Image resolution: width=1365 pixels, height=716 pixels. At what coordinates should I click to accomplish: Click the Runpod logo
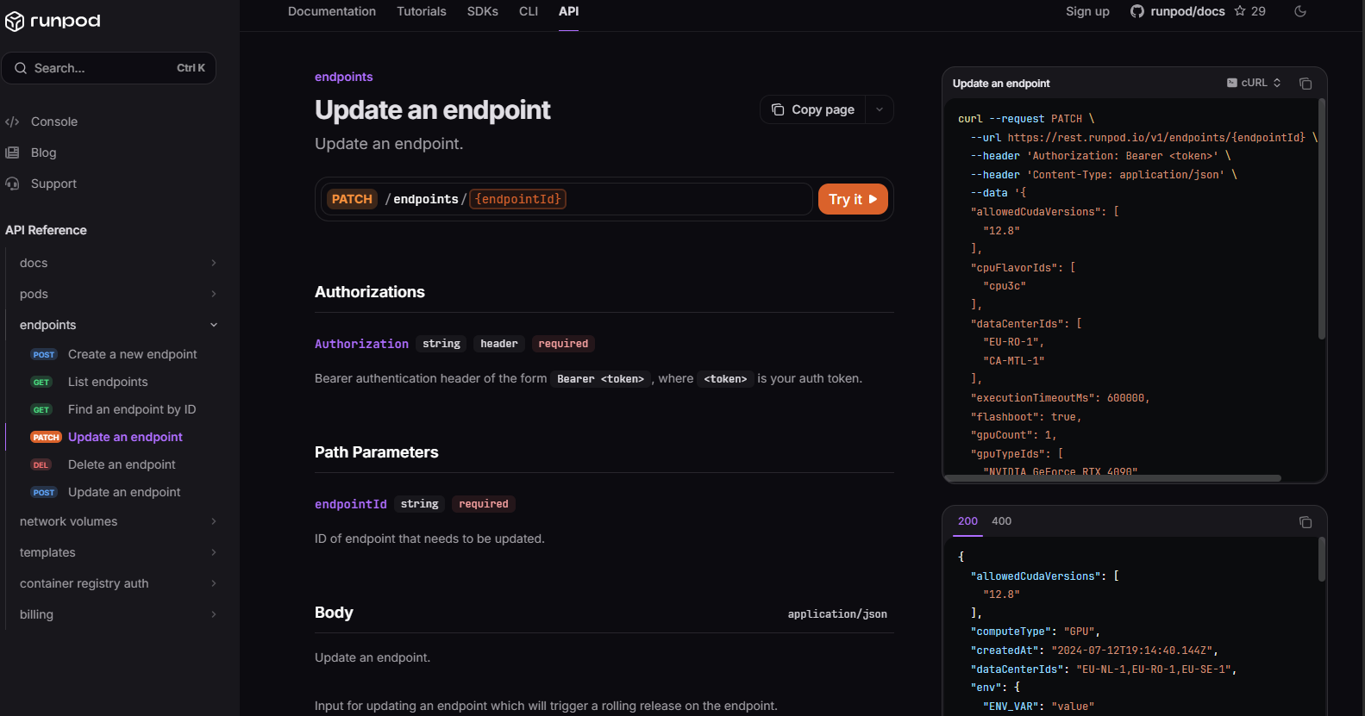(53, 21)
